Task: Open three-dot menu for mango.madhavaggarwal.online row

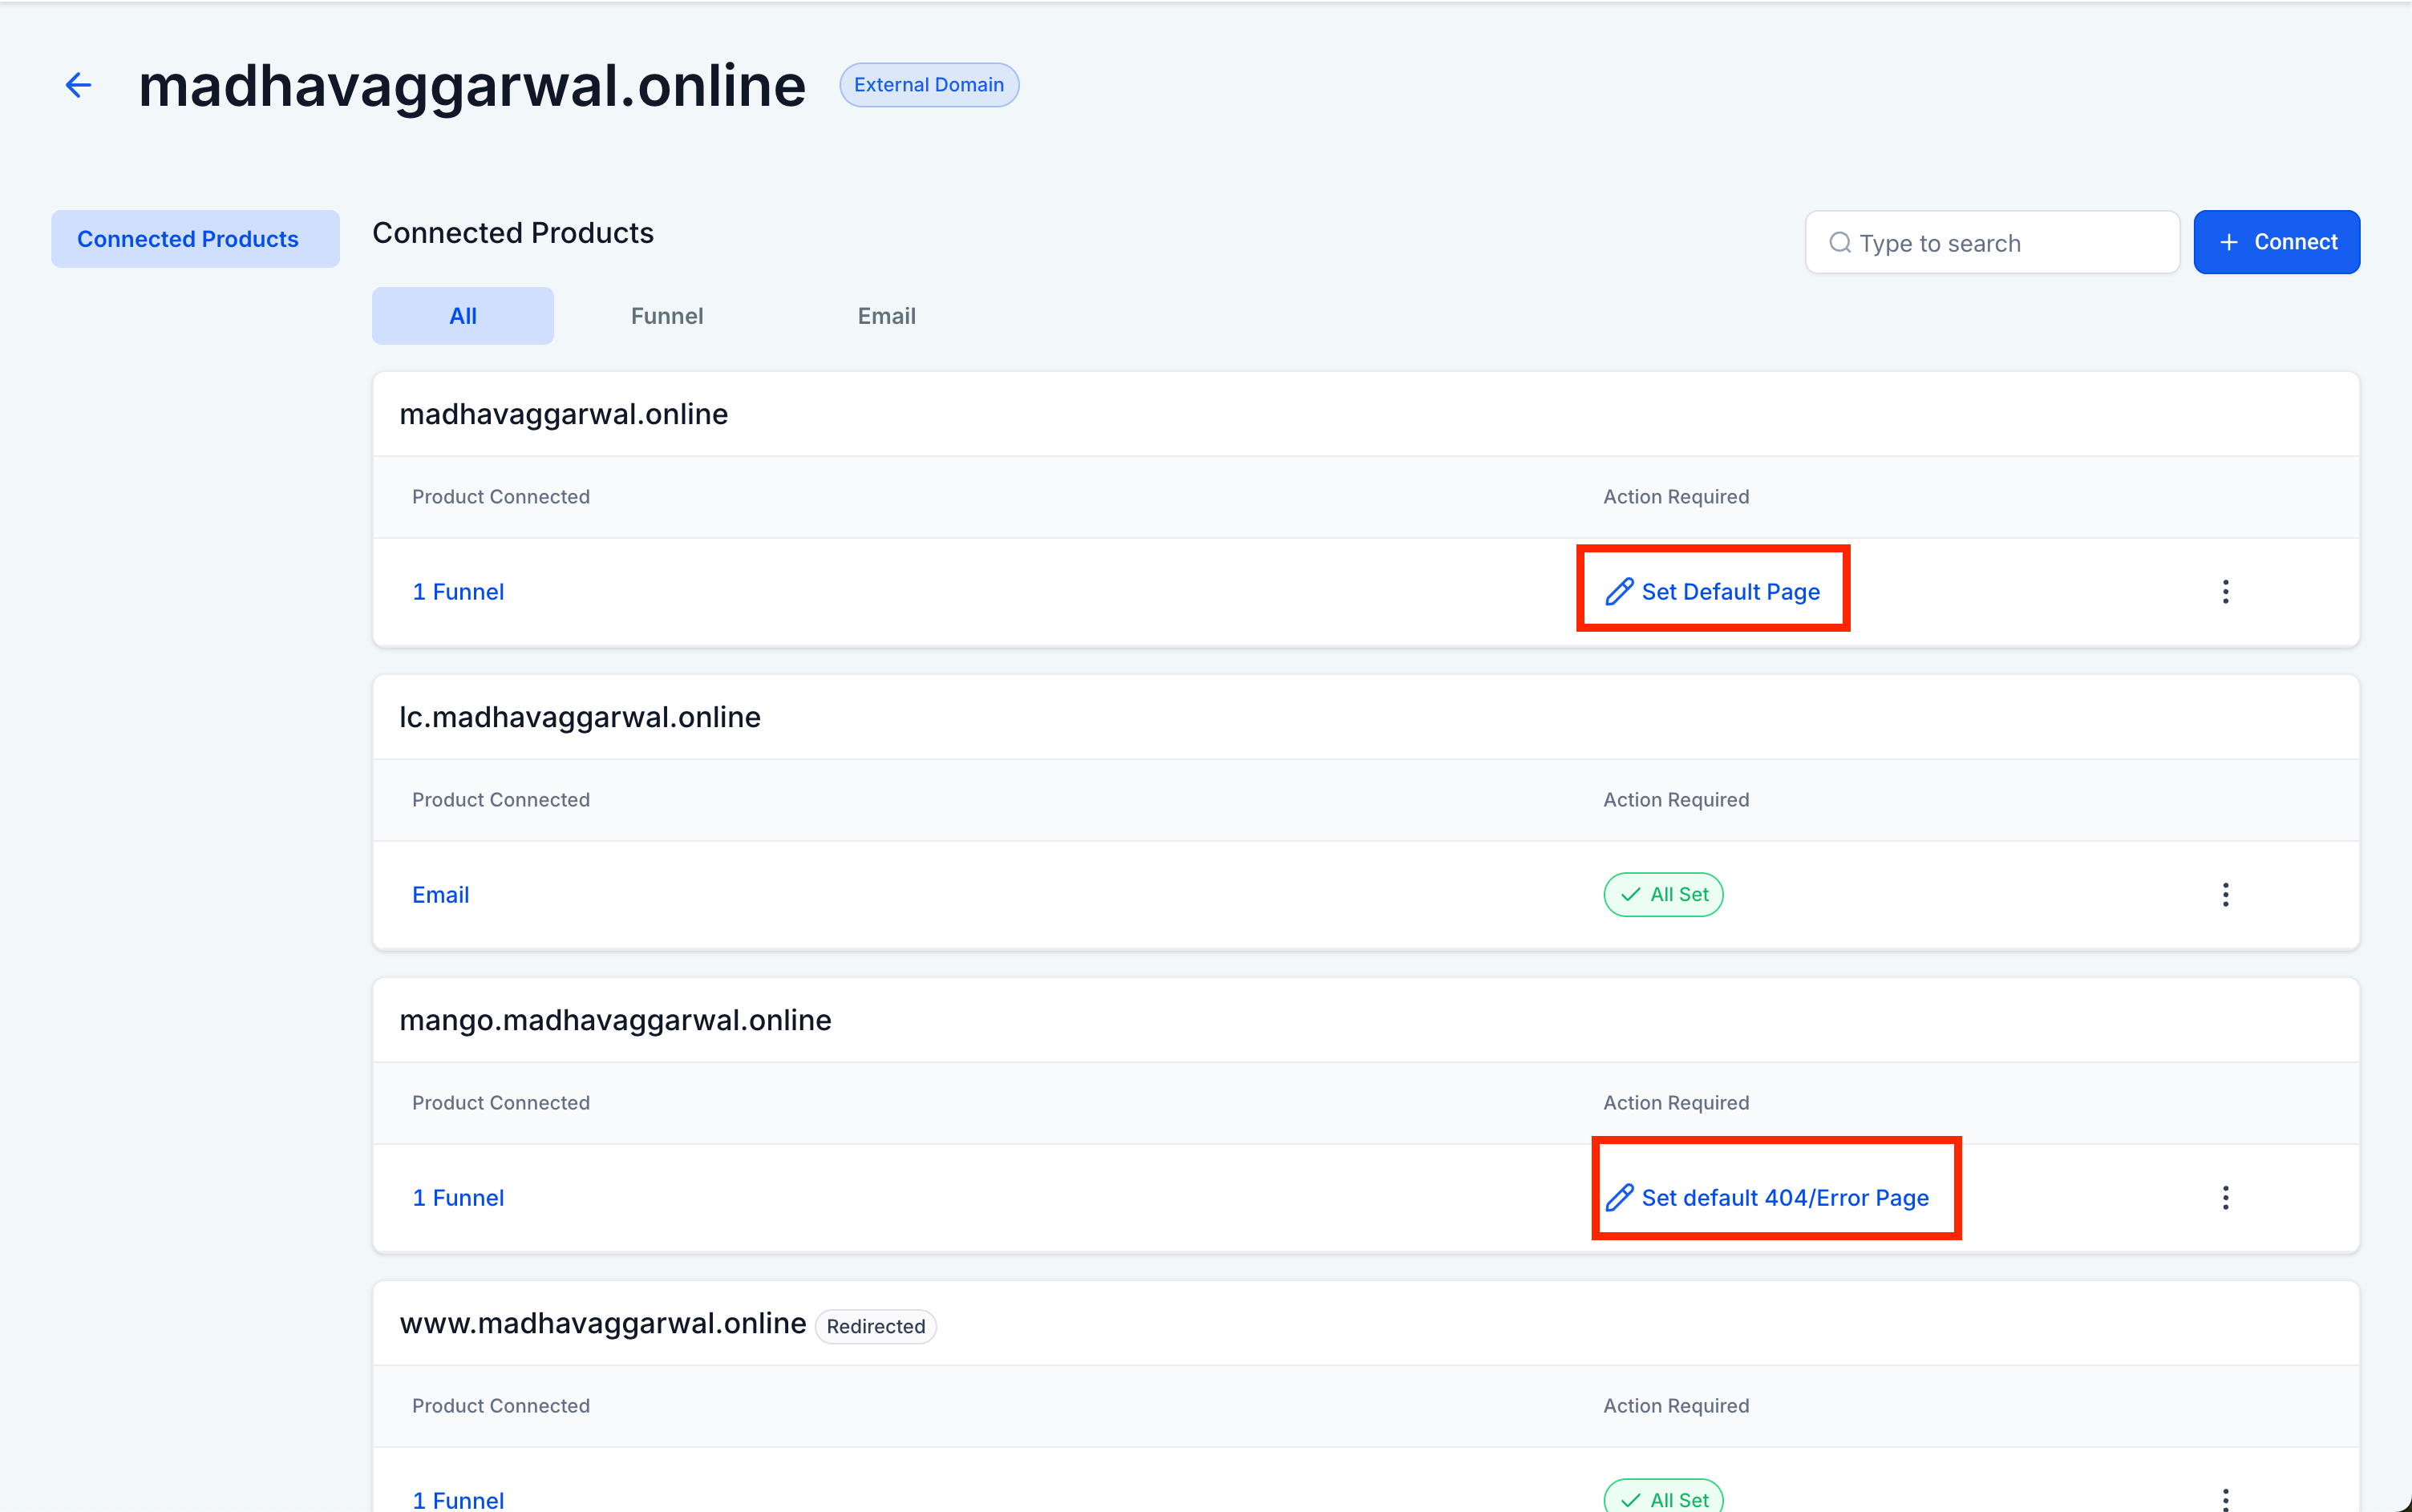Action: click(2225, 1198)
